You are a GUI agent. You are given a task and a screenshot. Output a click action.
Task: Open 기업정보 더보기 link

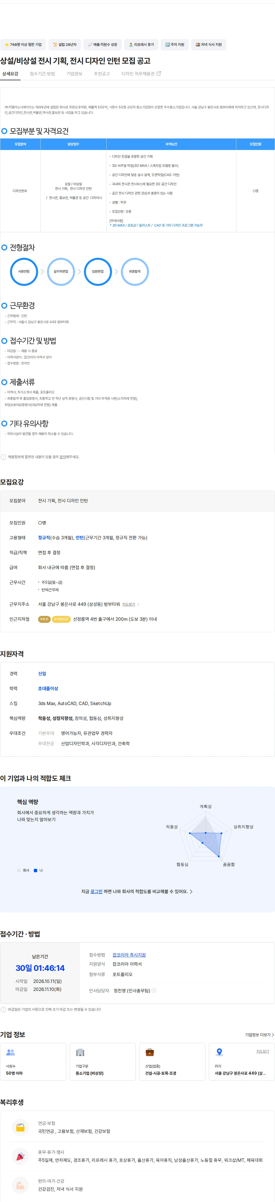pos(260,1035)
